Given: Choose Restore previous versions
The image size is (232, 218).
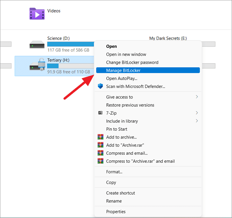Looking at the screenshot, I should pyautogui.click(x=148, y=105).
